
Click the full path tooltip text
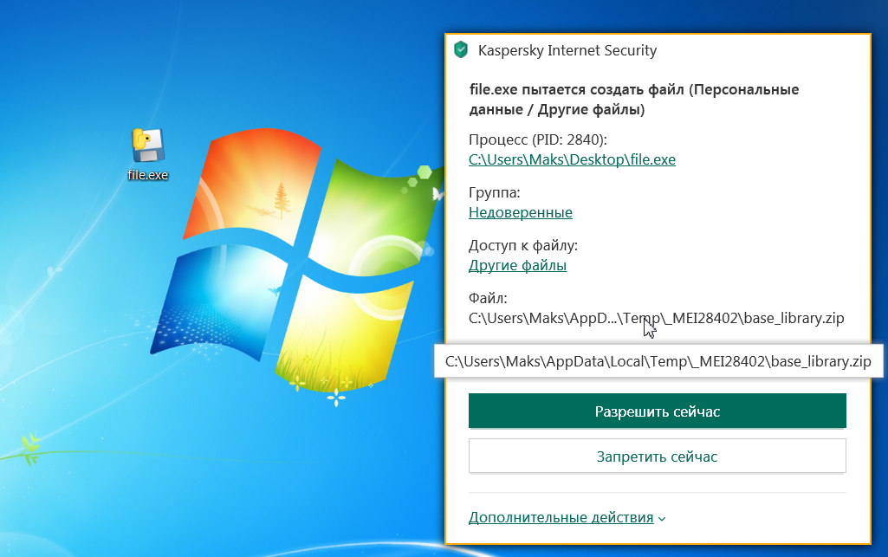click(658, 361)
